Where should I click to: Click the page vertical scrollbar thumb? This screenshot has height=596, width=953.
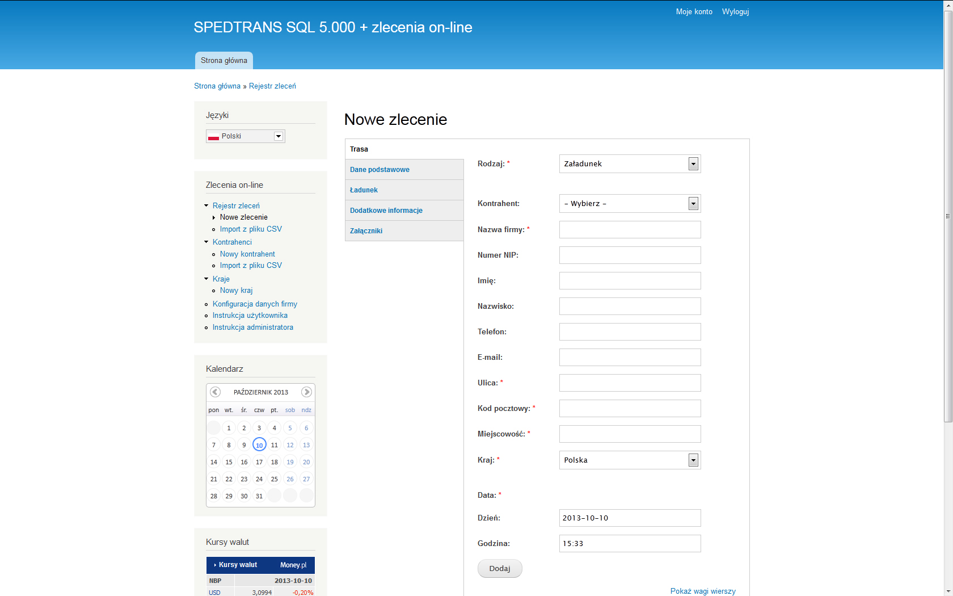948,216
